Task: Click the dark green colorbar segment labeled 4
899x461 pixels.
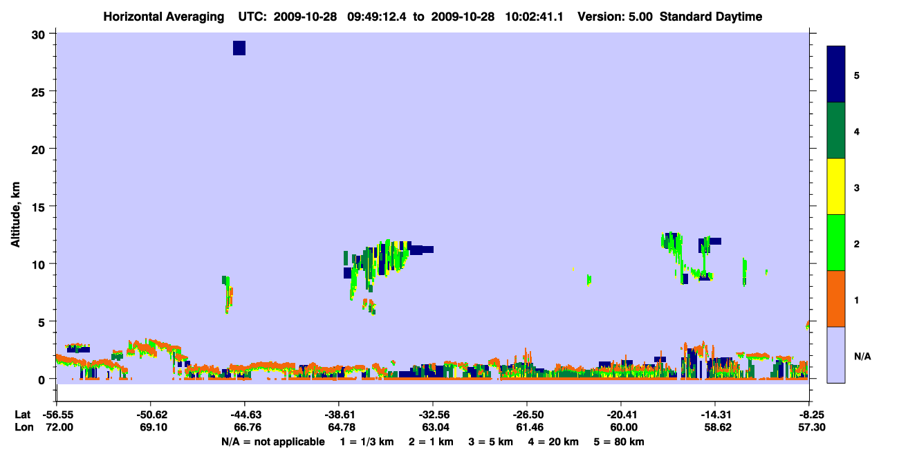Action: (x=836, y=131)
